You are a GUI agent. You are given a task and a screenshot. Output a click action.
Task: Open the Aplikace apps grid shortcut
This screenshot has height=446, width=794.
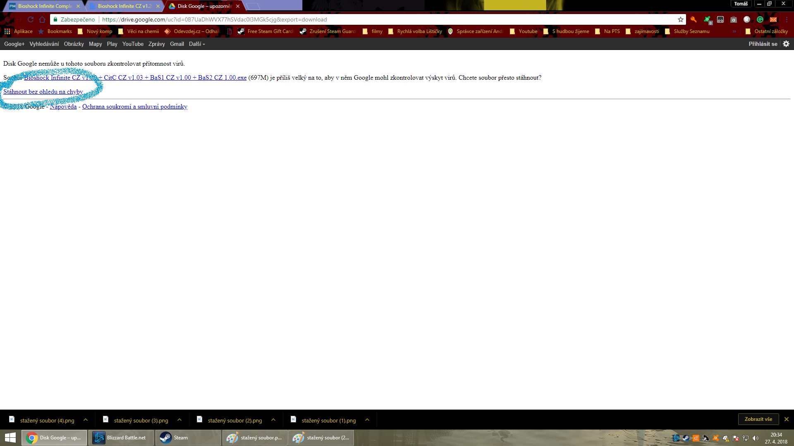19,31
